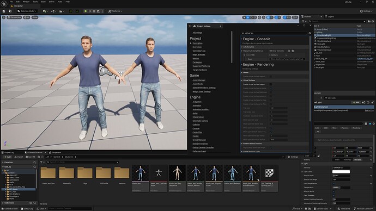Click the Save current level icon
This screenshot has height=211, width=376.
(x=4, y=11)
